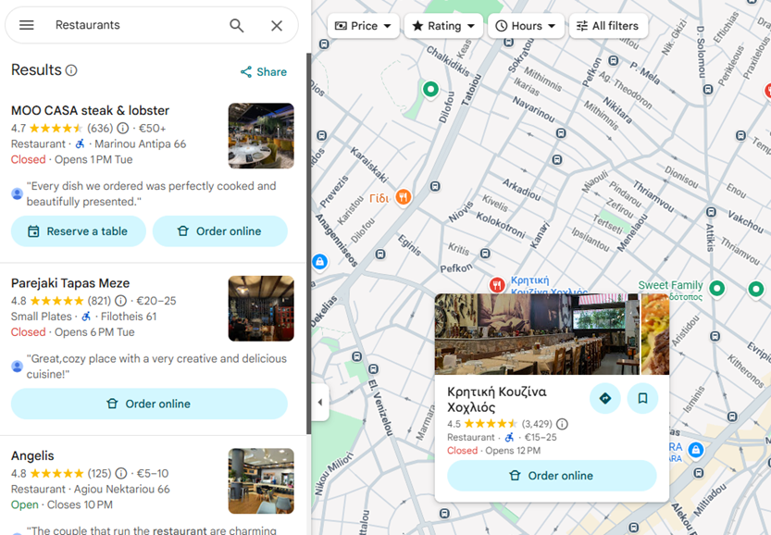The image size is (771, 535).
Task: Select the Γίδι orange restaurant pin
Action: coord(404,198)
